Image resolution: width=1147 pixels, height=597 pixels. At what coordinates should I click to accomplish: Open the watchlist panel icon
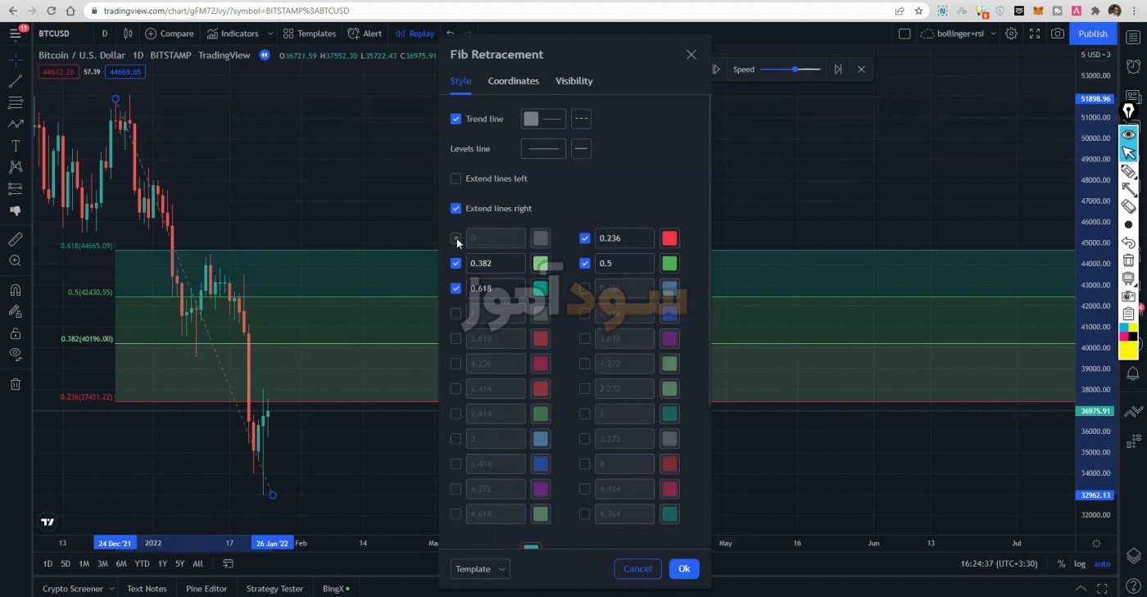(1133, 38)
